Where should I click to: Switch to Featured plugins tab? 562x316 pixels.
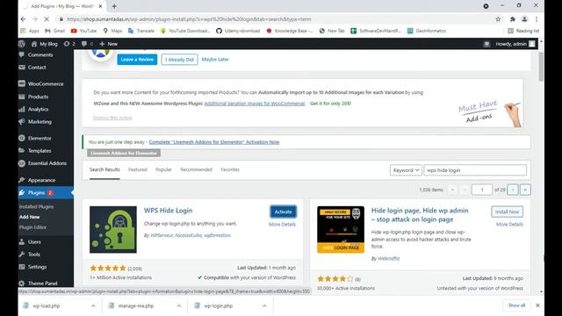click(x=138, y=169)
